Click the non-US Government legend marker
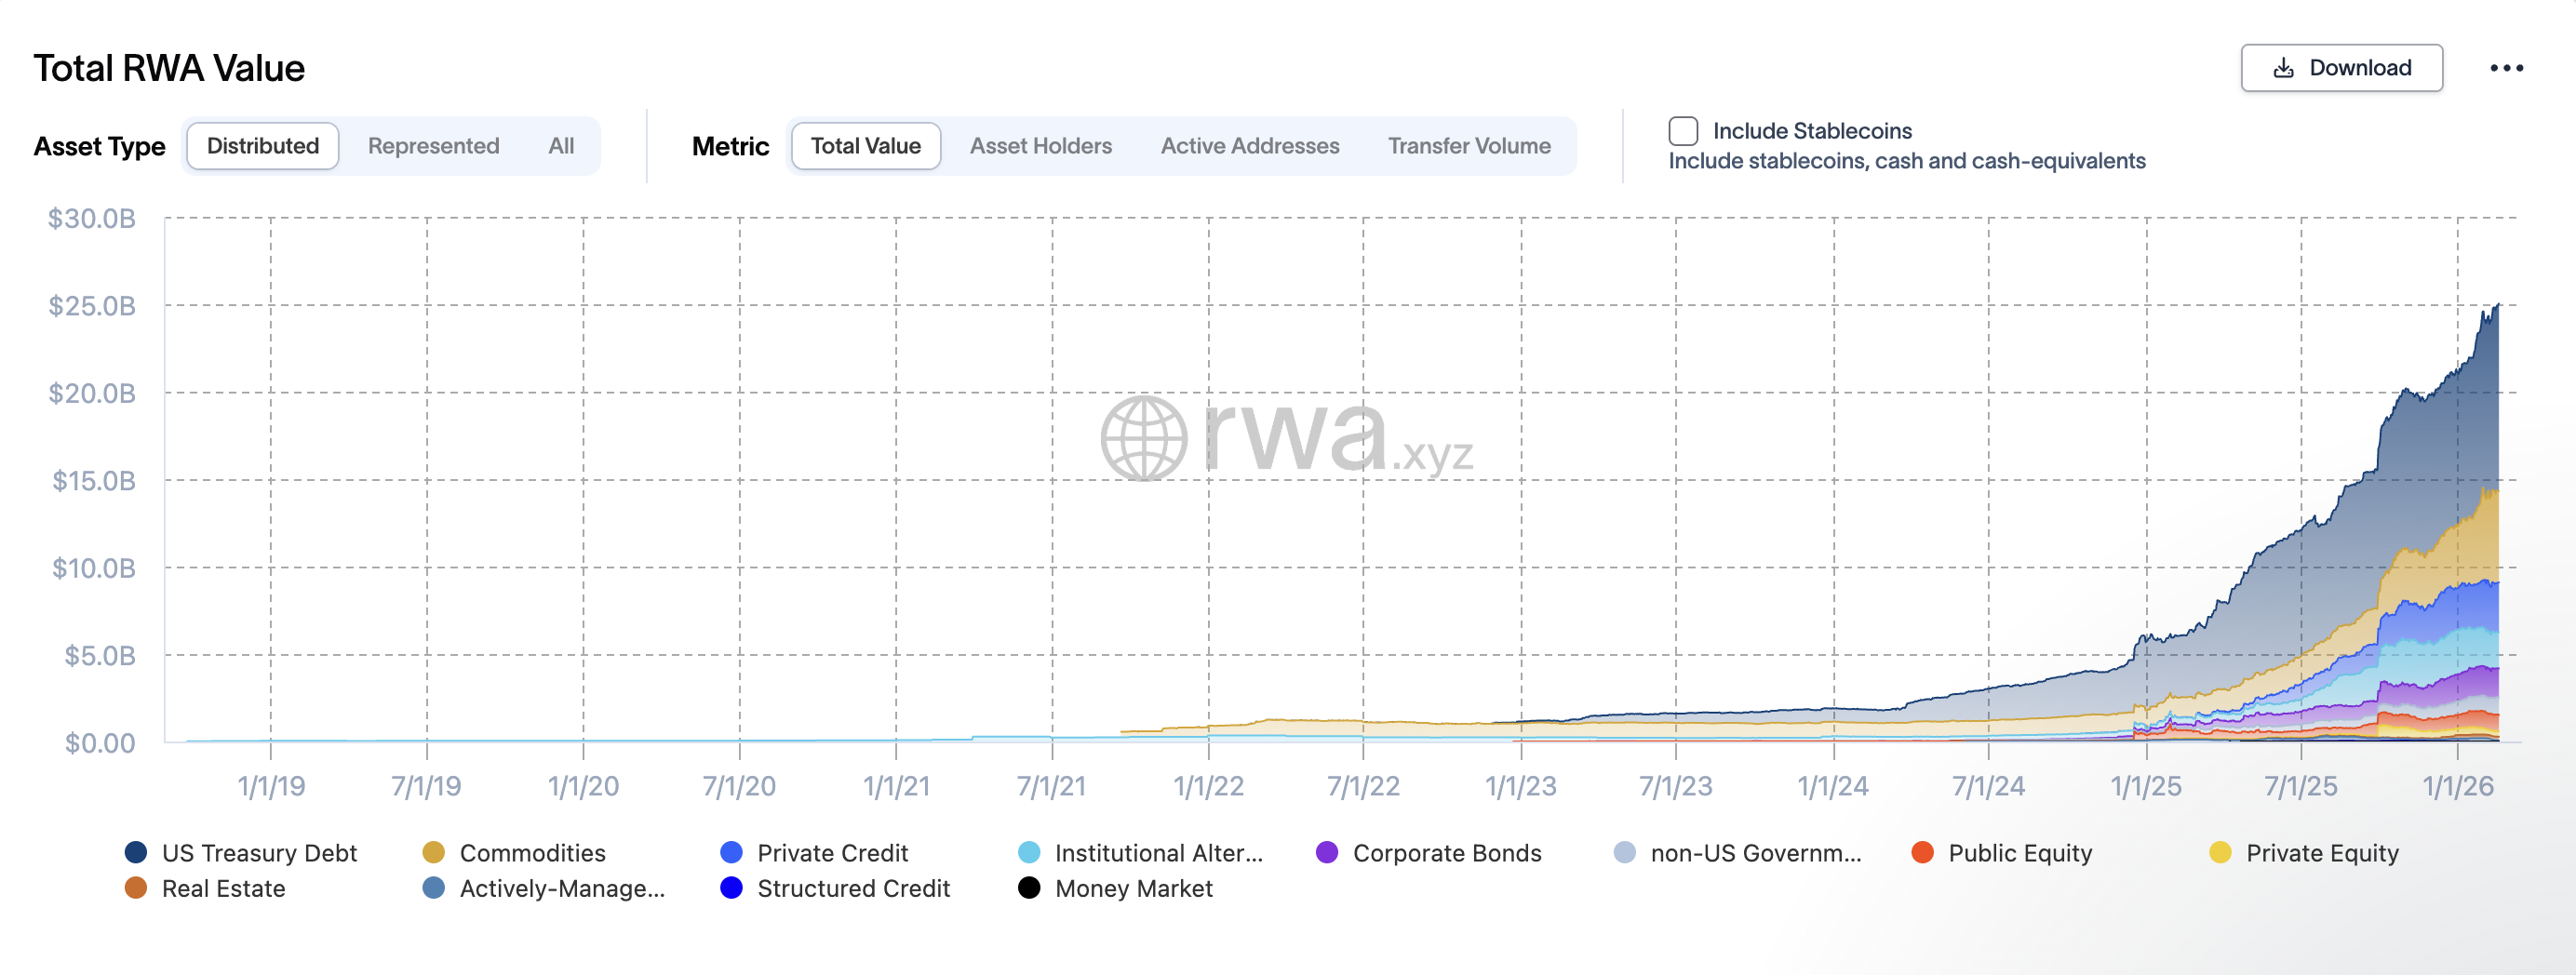The height and width of the screenshot is (975, 2576). click(x=1625, y=852)
